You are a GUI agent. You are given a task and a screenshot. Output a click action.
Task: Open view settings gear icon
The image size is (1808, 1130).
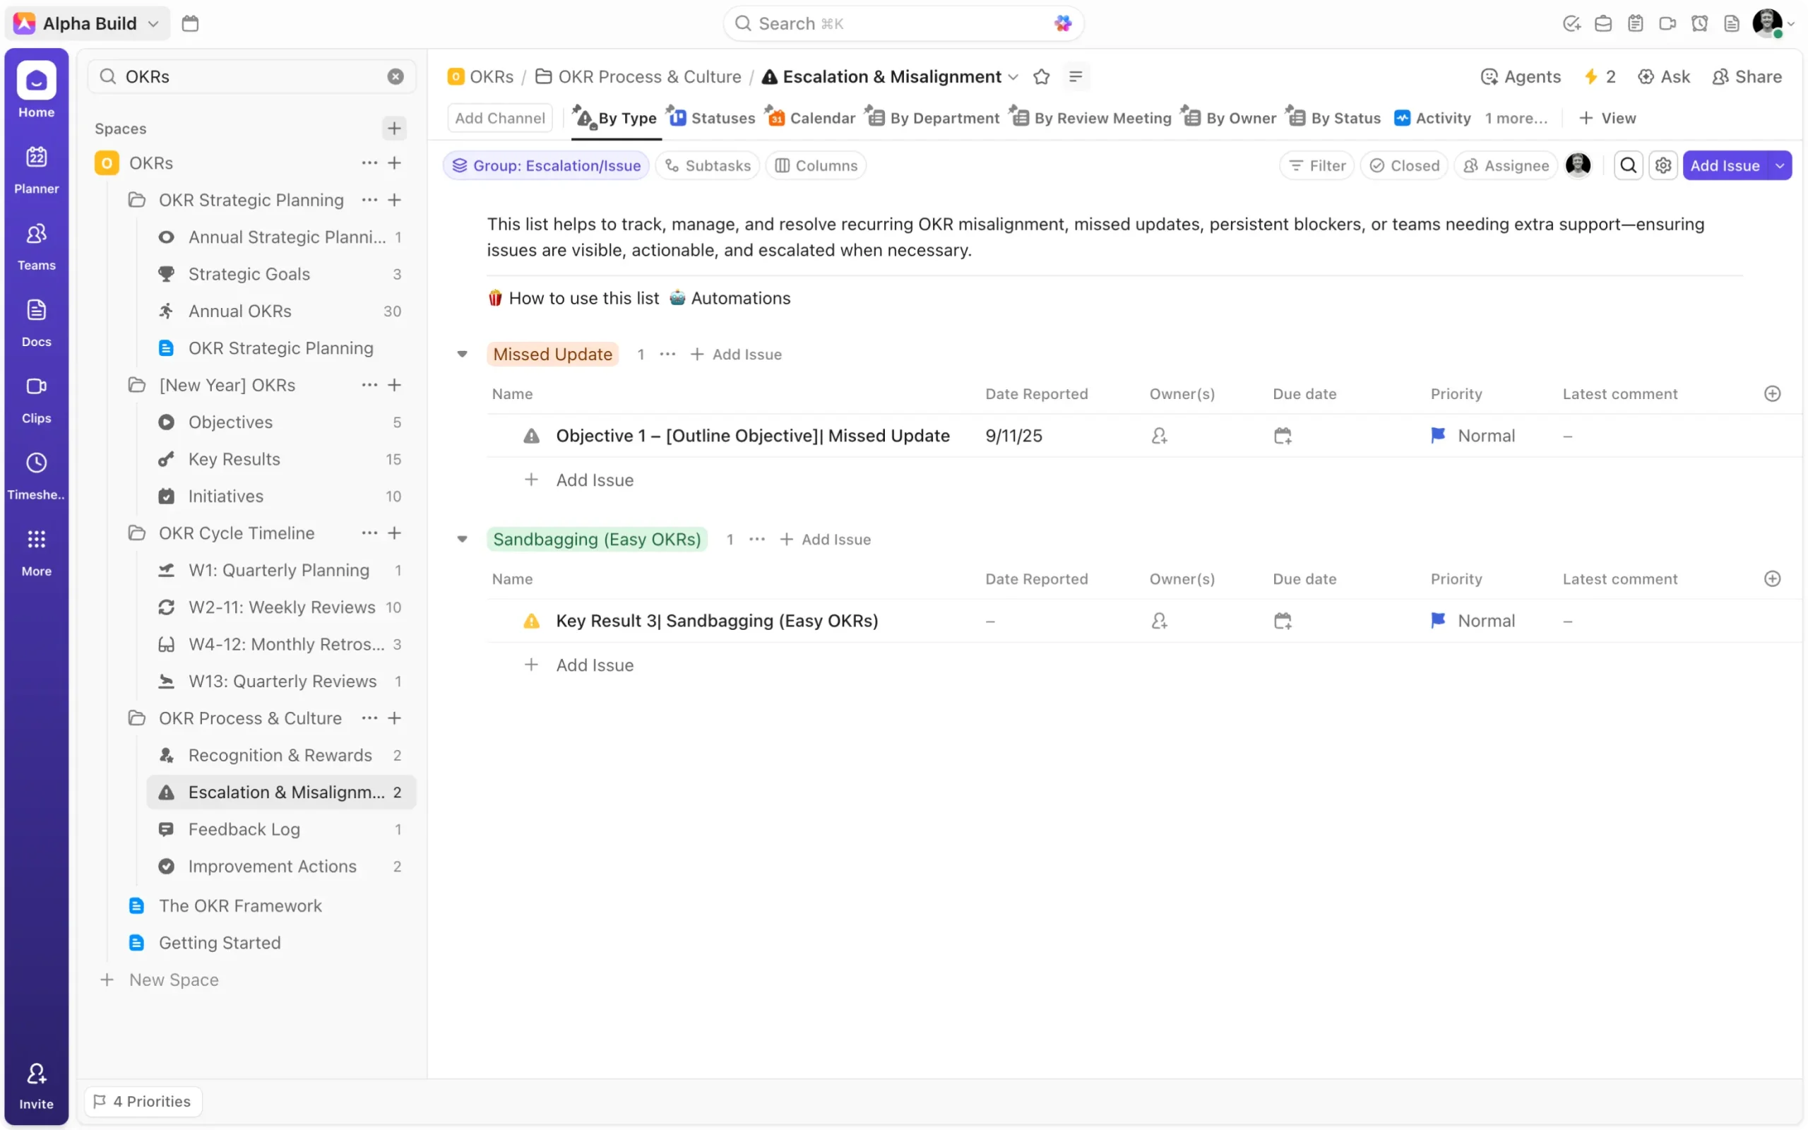click(x=1663, y=165)
